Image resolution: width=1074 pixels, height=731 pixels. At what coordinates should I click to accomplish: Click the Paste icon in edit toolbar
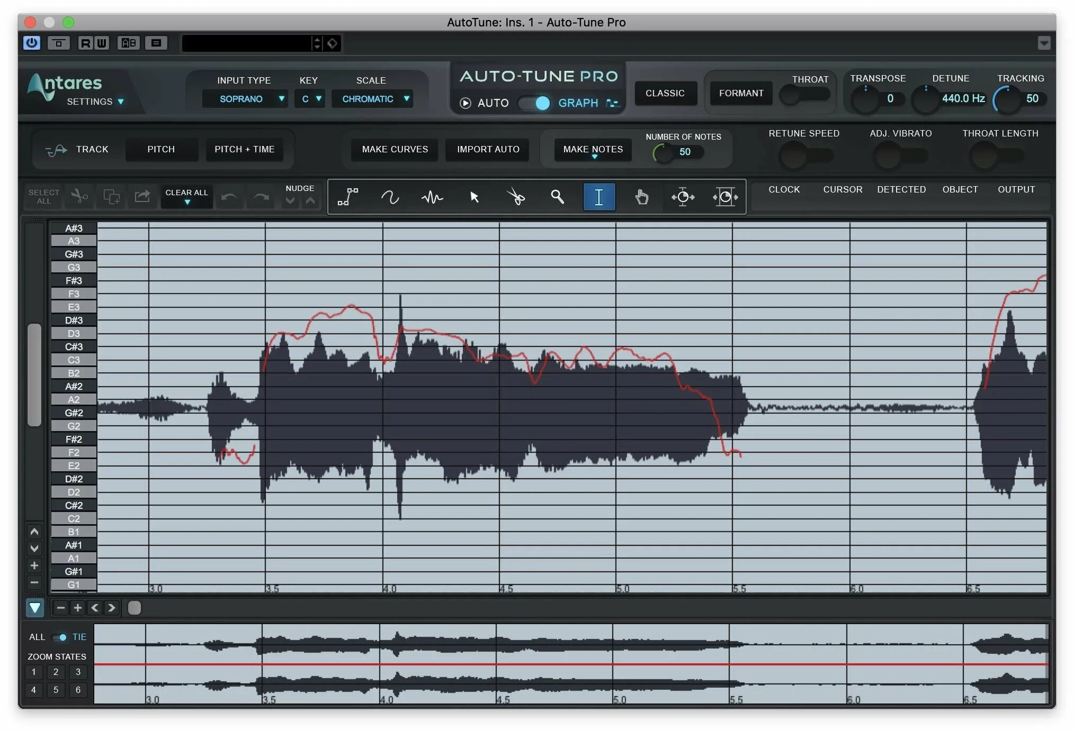tap(142, 197)
